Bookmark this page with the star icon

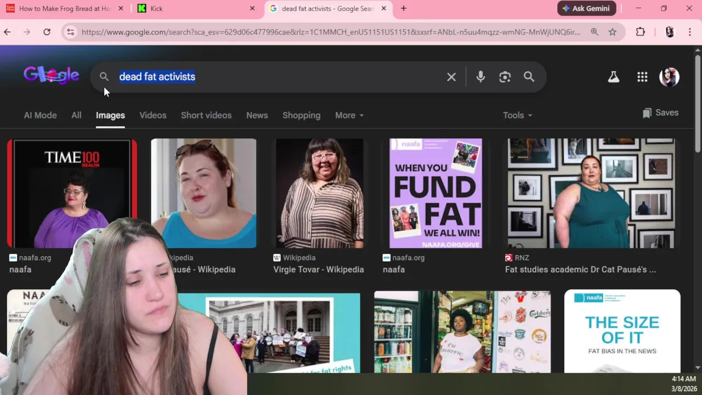[613, 32]
